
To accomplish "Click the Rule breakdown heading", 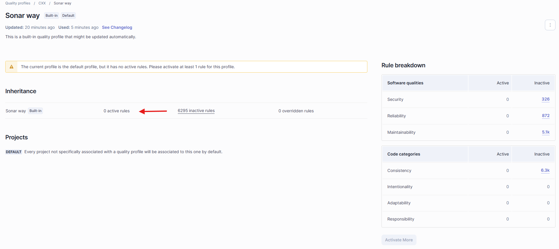I will (403, 65).
